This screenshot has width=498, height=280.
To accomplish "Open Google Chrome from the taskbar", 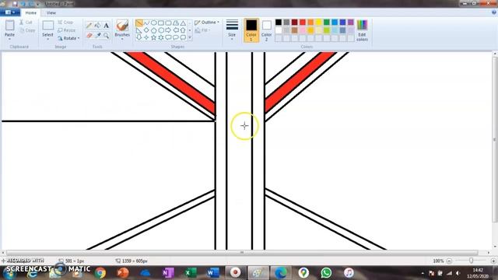I will click(100, 272).
